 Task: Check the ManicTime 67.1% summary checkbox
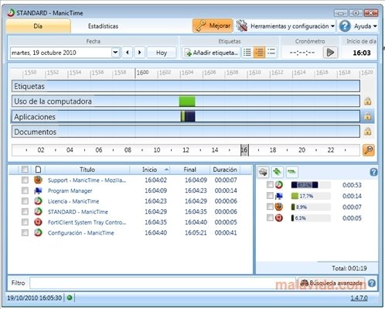point(270,184)
